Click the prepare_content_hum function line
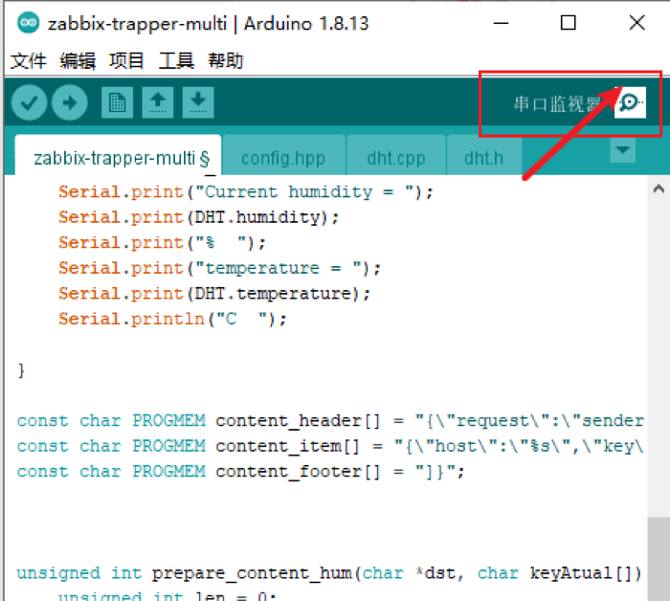 [329, 573]
